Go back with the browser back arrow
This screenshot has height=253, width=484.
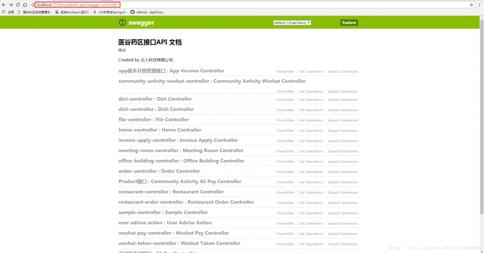coord(4,5)
